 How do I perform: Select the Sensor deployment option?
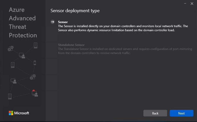[63, 22]
